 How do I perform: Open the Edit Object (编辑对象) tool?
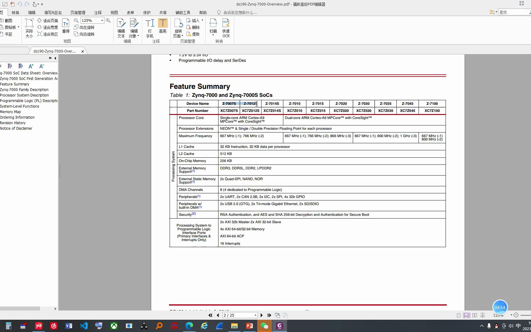click(x=134, y=28)
